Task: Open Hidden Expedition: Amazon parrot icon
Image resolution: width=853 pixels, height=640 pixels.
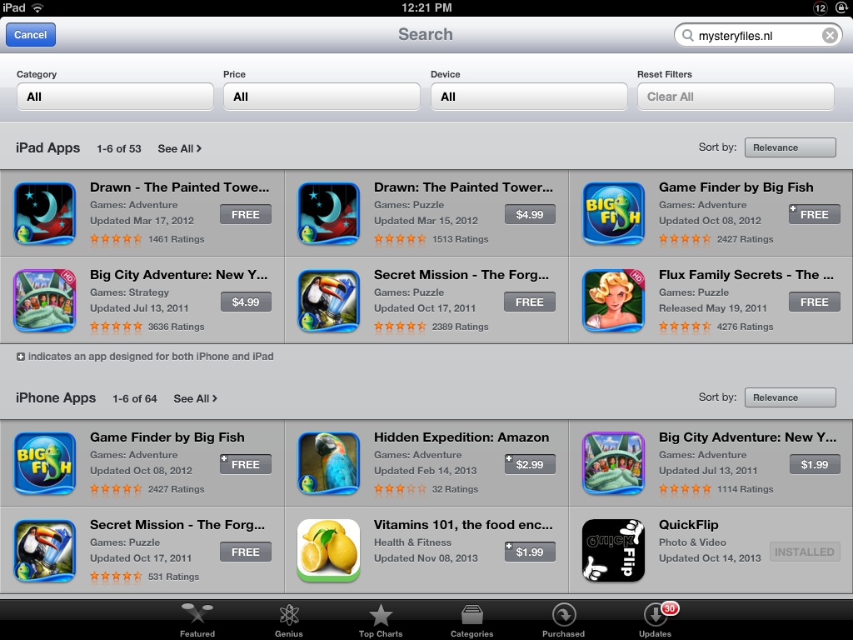Action: pos(328,463)
